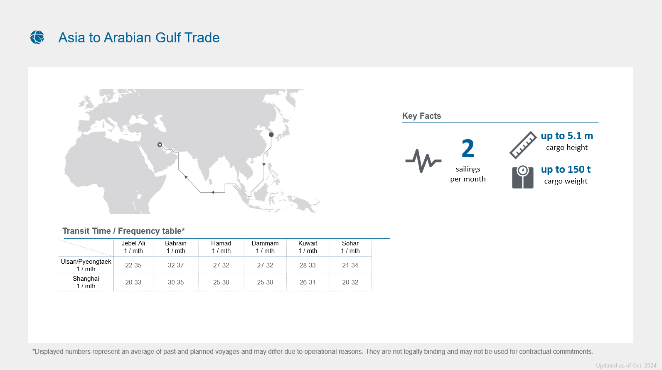The width and height of the screenshot is (662, 370).
Task: Click the 26-31 Kuwait transit cell
Action: pyautogui.click(x=308, y=282)
